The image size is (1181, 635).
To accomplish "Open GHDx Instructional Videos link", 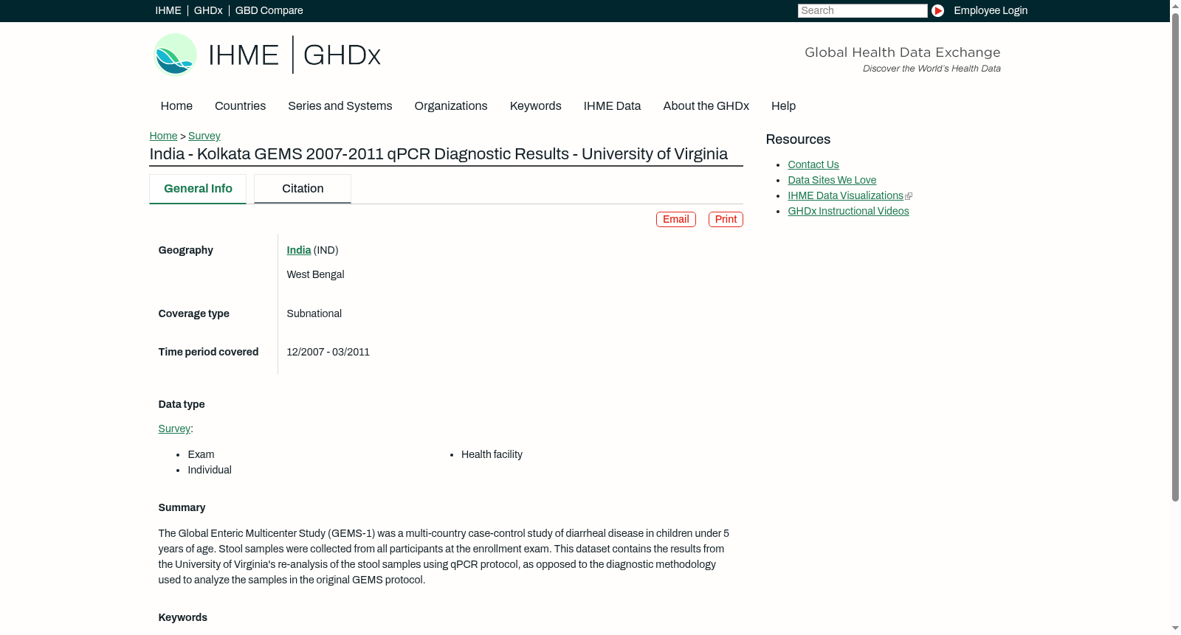I will point(848,212).
